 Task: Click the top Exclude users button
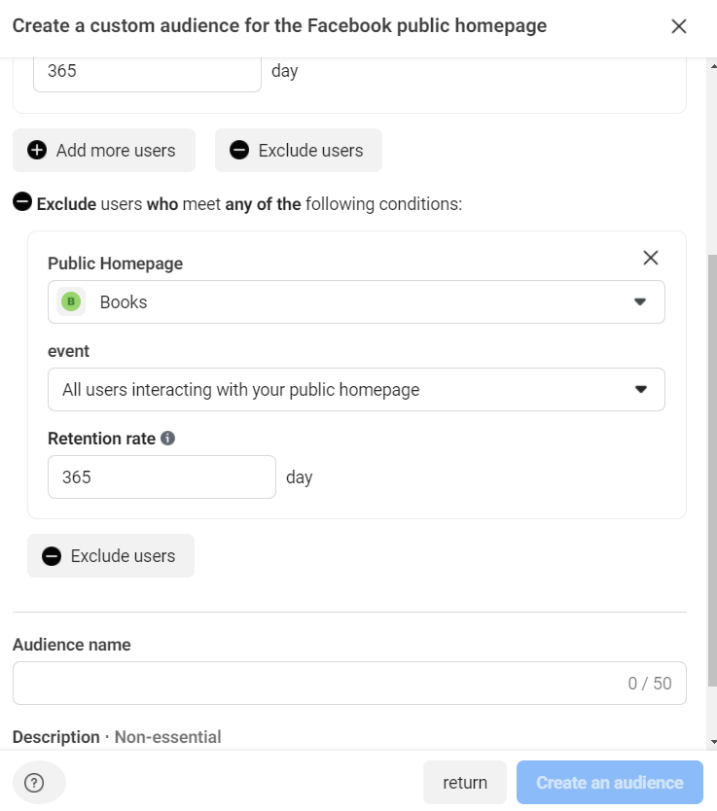(x=299, y=150)
